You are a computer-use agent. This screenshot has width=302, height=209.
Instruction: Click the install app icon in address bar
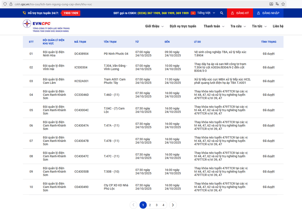tap(271, 4)
